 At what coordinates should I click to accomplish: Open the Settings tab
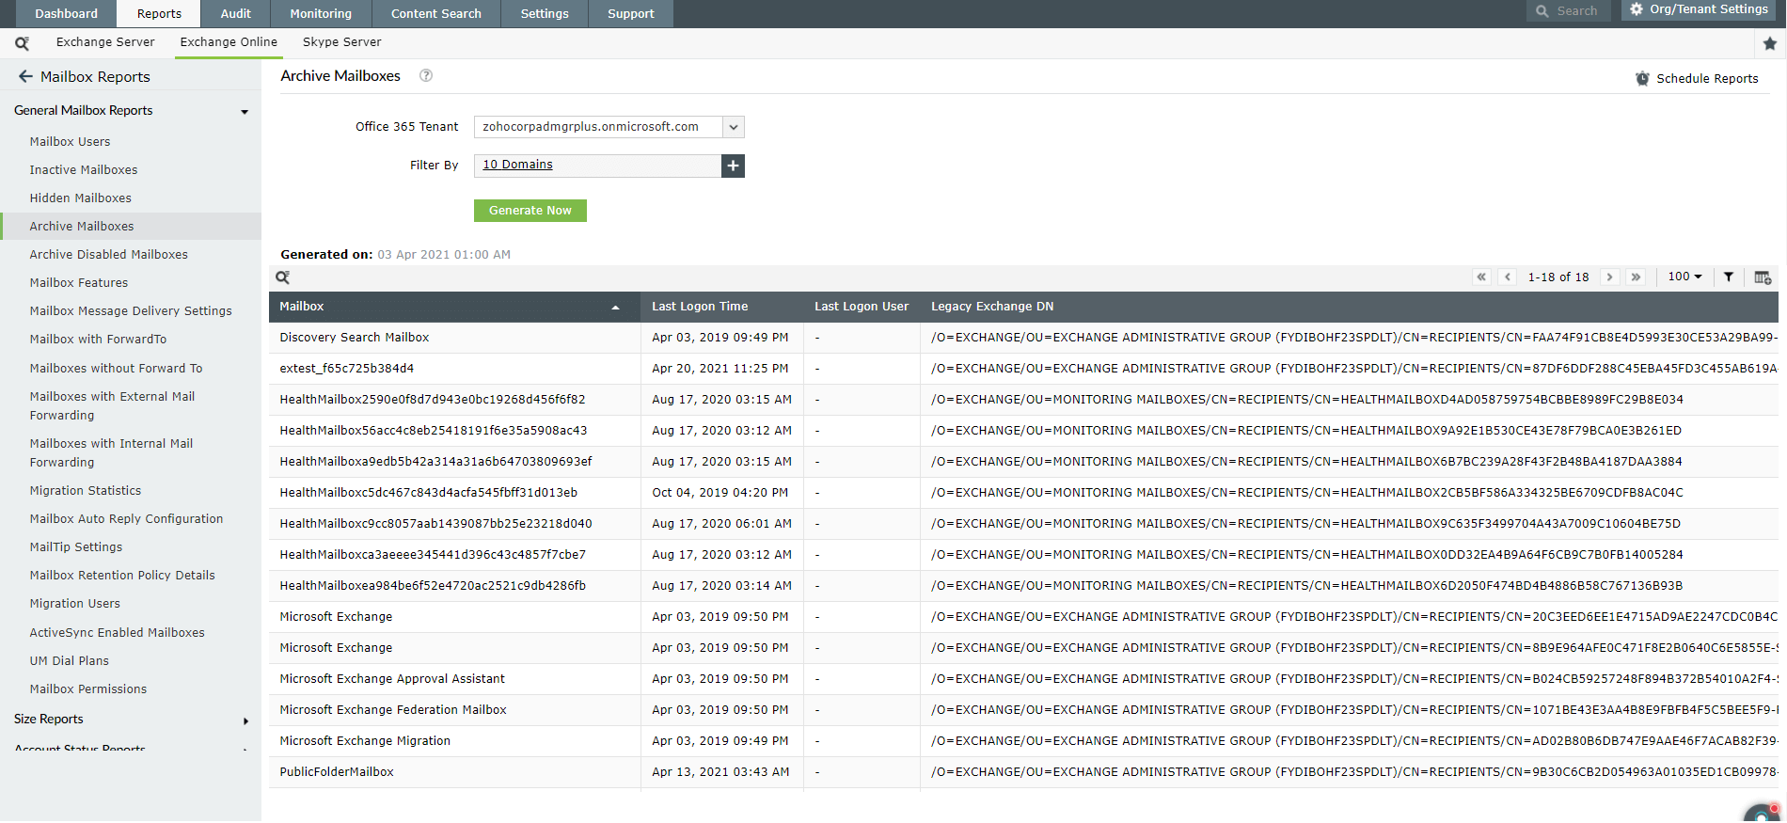(545, 13)
